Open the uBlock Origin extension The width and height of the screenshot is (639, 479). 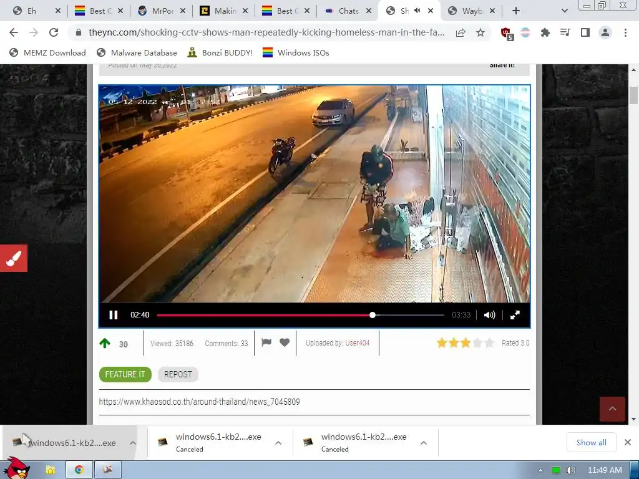click(507, 34)
